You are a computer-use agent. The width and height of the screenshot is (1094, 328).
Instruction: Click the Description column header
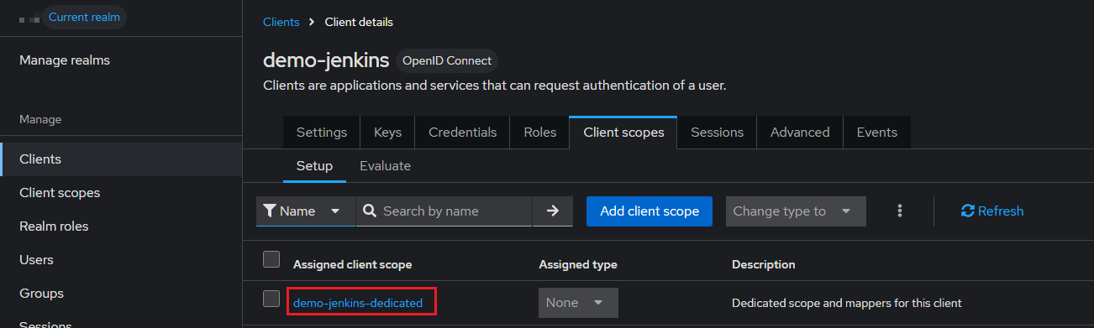tap(764, 264)
